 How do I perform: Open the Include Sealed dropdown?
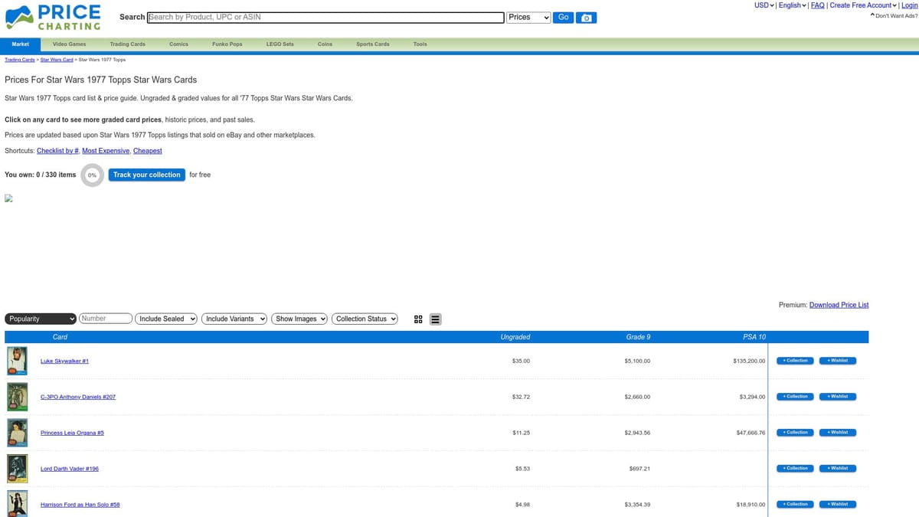(166, 319)
